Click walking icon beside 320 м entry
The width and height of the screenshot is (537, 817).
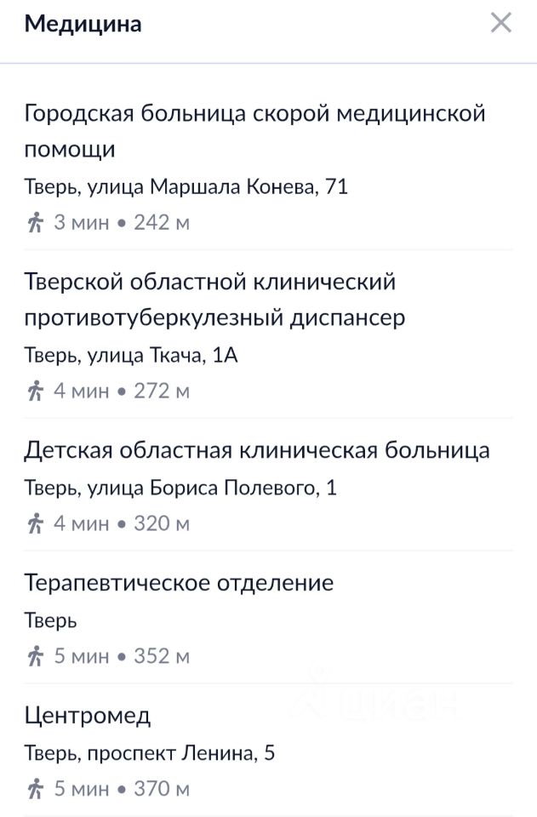(x=35, y=523)
